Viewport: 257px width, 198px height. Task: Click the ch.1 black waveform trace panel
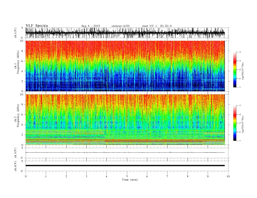tap(125, 33)
